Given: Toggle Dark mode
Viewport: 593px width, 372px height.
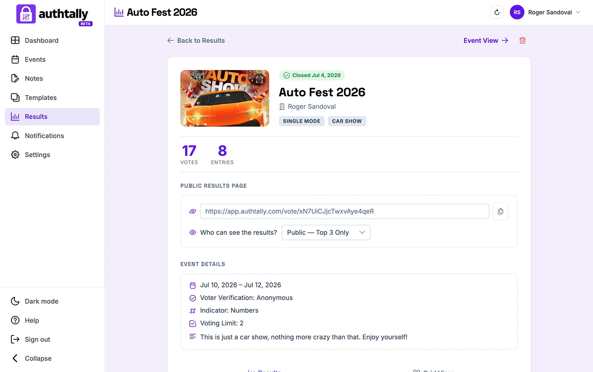Looking at the screenshot, I should point(52,301).
